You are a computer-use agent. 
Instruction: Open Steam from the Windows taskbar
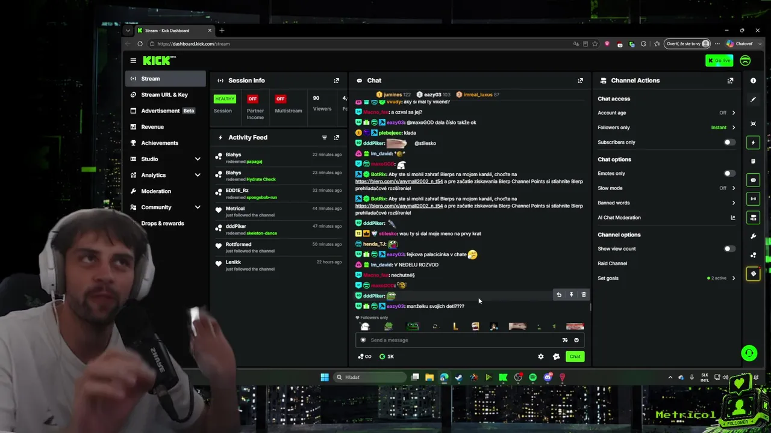[x=459, y=378]
